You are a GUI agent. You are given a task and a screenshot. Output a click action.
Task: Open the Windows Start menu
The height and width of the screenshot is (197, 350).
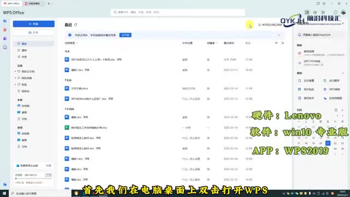click(4, 193)
